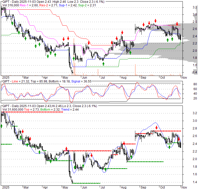Click the mid-May low candlestick near 1.4, top chart
The width and height of the screenshot is (198, 189).
[72, 72]
